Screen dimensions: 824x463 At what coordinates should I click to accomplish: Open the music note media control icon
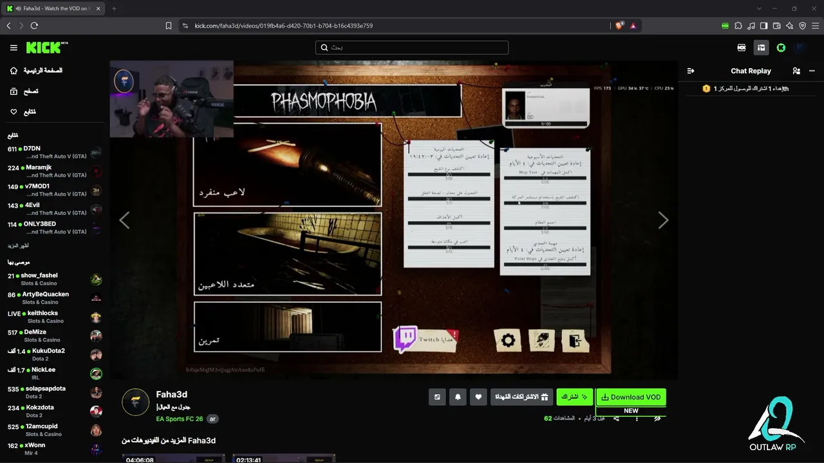point(751,26)
